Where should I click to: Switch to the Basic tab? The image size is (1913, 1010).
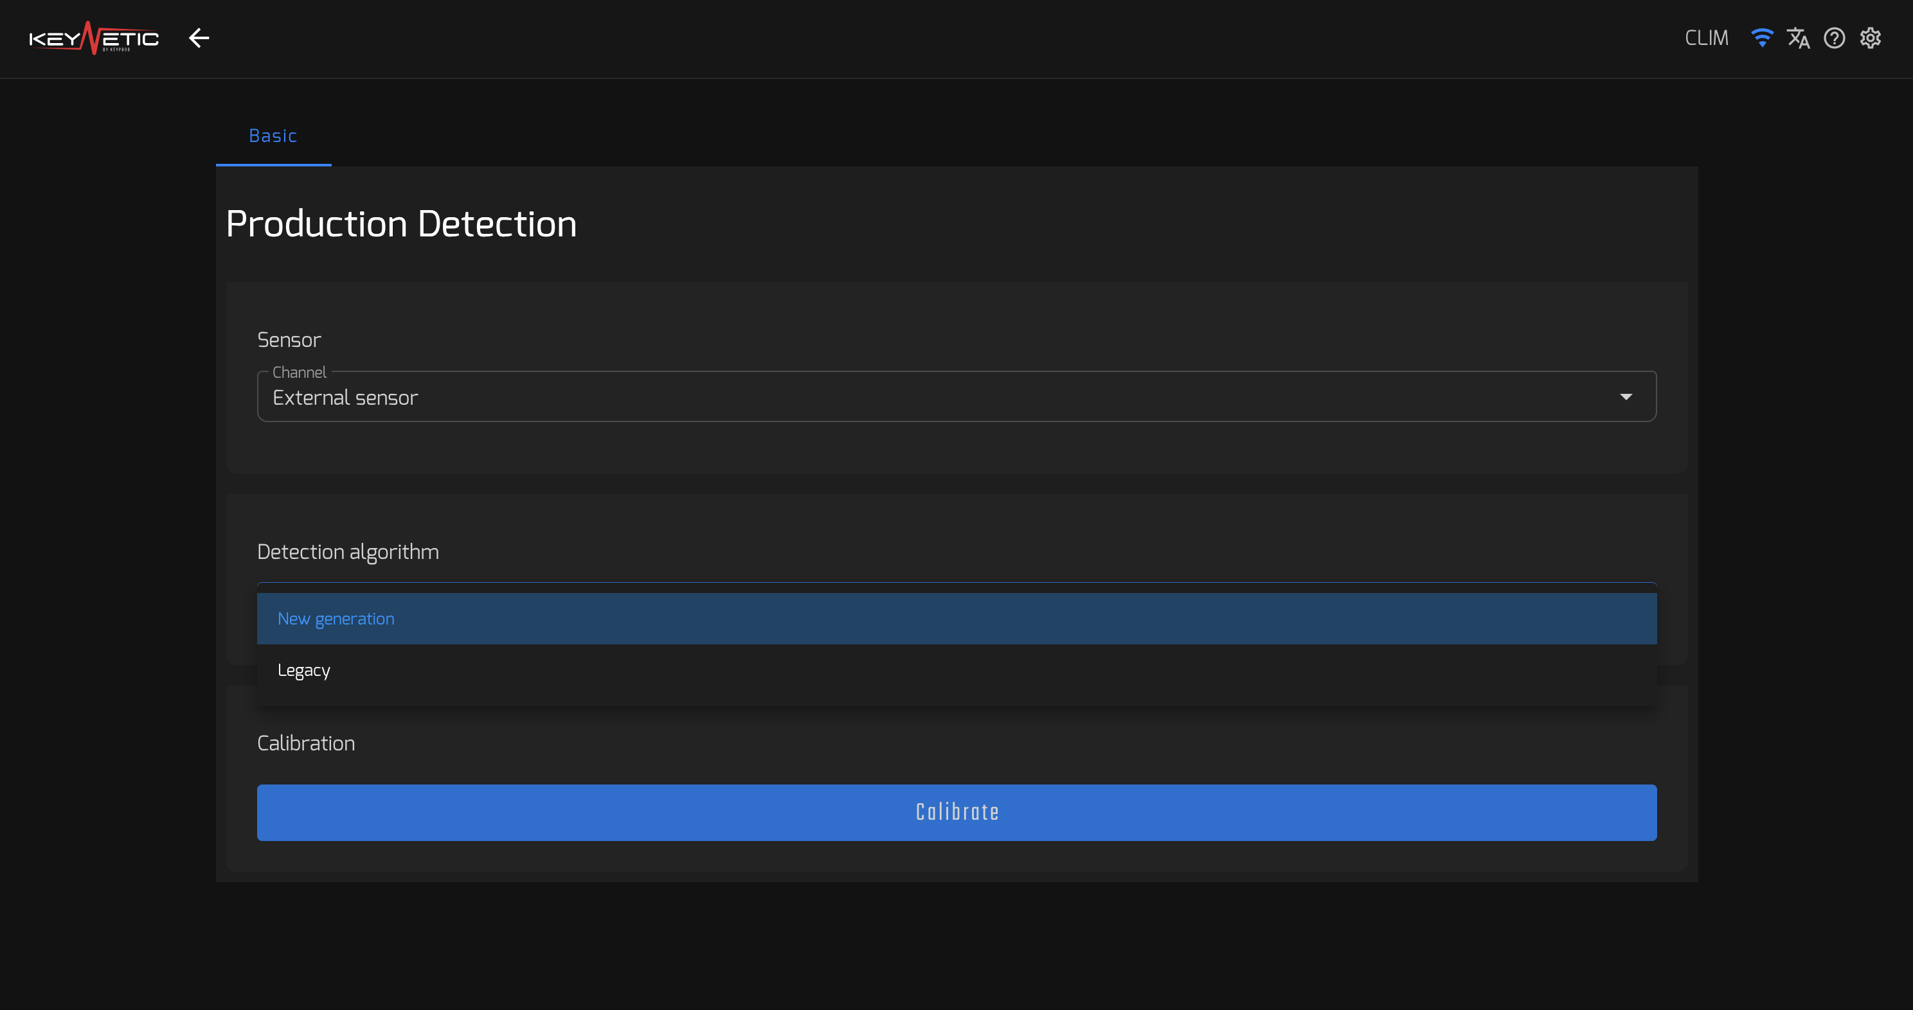click(x=273, y=136)
